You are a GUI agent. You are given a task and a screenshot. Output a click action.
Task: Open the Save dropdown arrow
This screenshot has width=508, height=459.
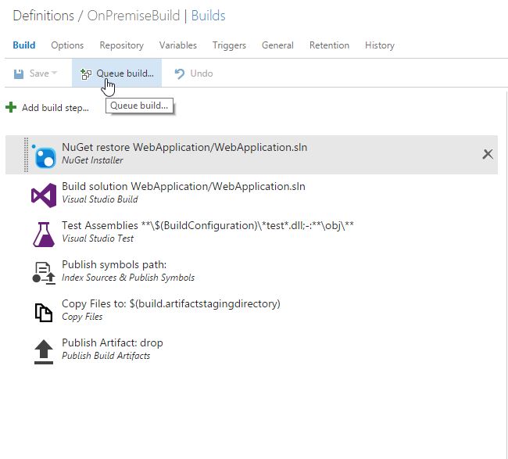pos(54,73)
